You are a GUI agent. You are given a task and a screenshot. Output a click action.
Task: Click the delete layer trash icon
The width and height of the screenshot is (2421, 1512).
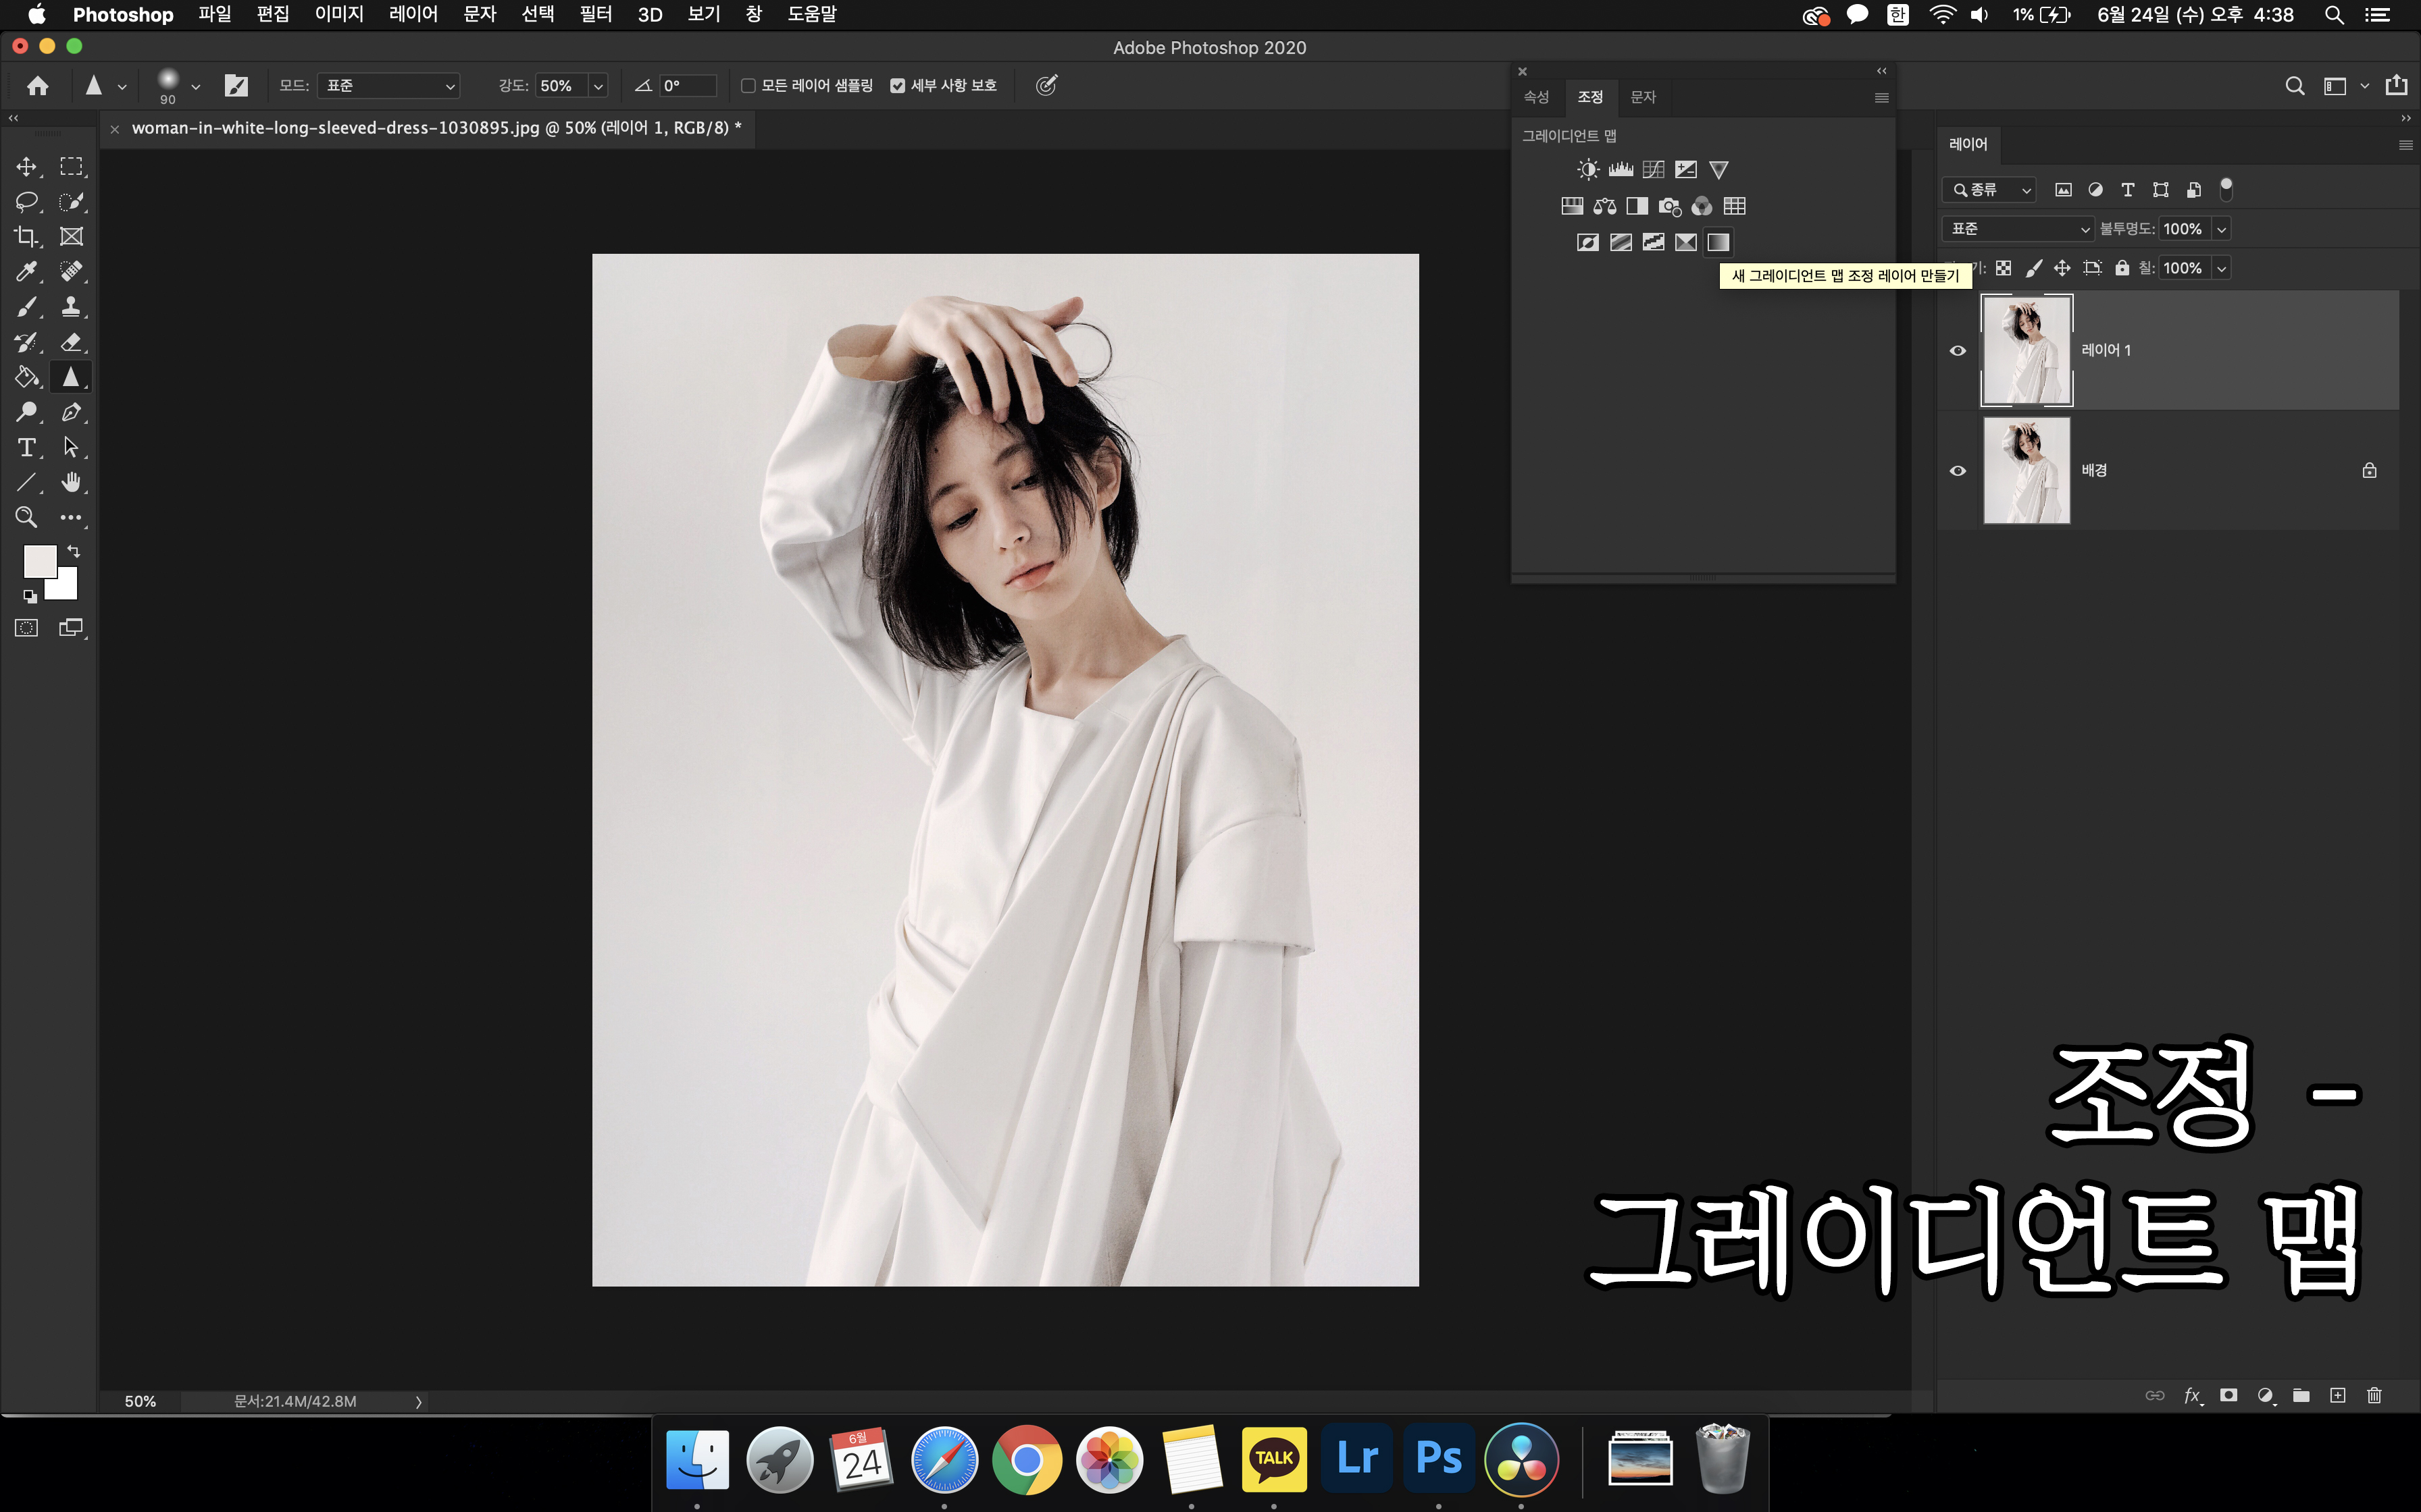click(x=2374, y=1395)
